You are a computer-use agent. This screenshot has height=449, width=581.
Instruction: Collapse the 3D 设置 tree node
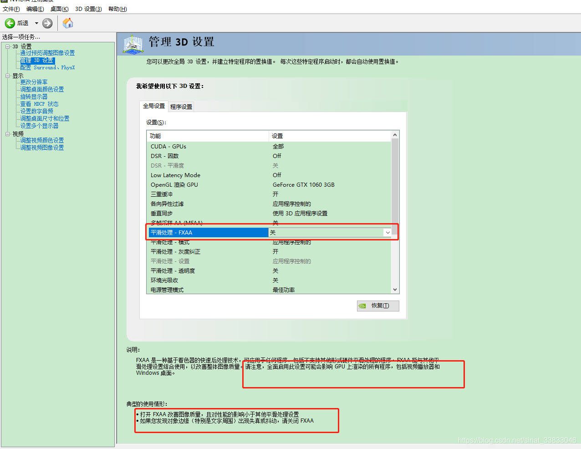click(8, 46)
